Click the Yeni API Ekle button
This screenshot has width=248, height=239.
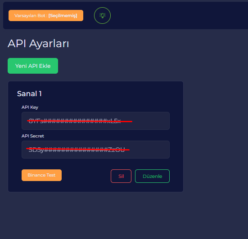33,66
